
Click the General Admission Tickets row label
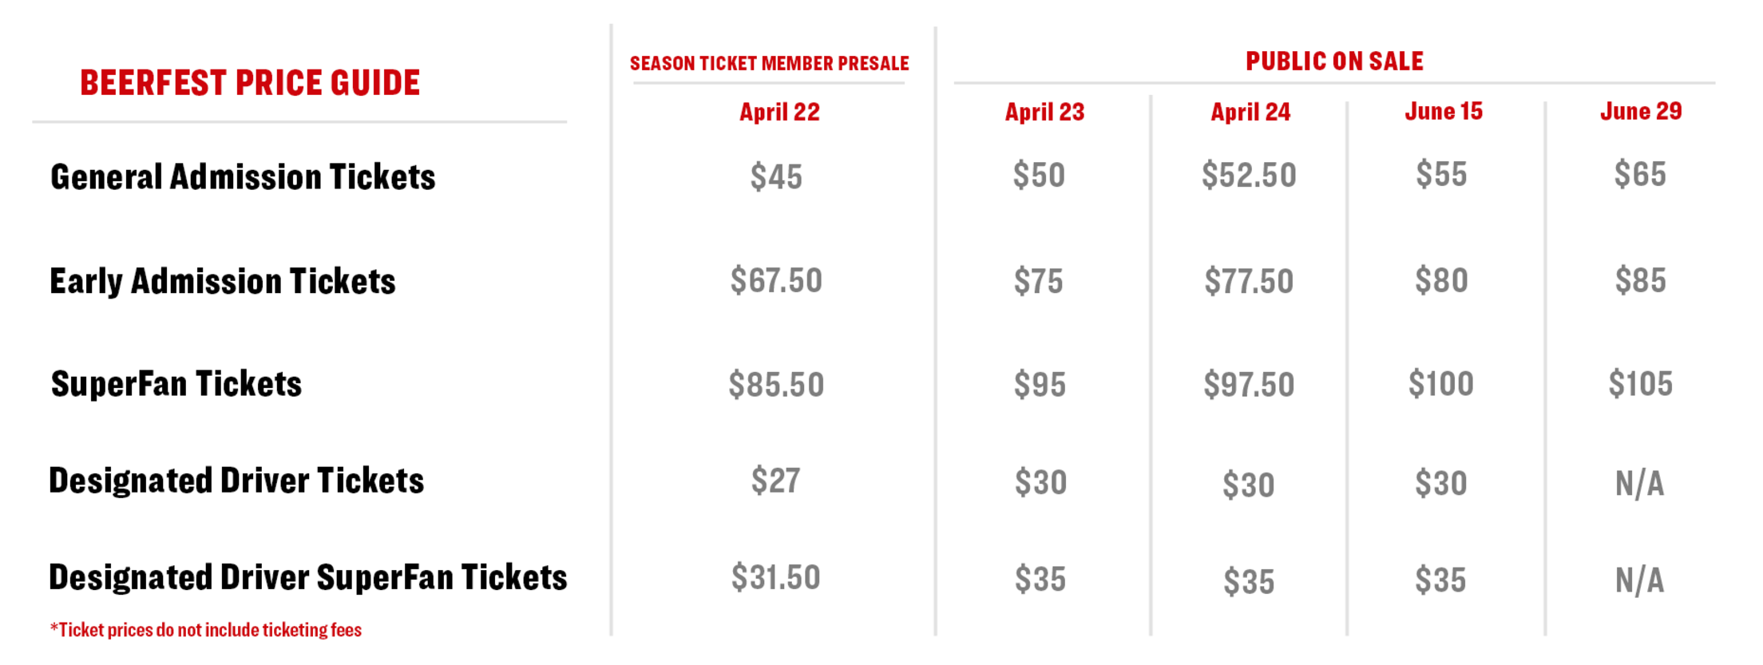[243, 177]
